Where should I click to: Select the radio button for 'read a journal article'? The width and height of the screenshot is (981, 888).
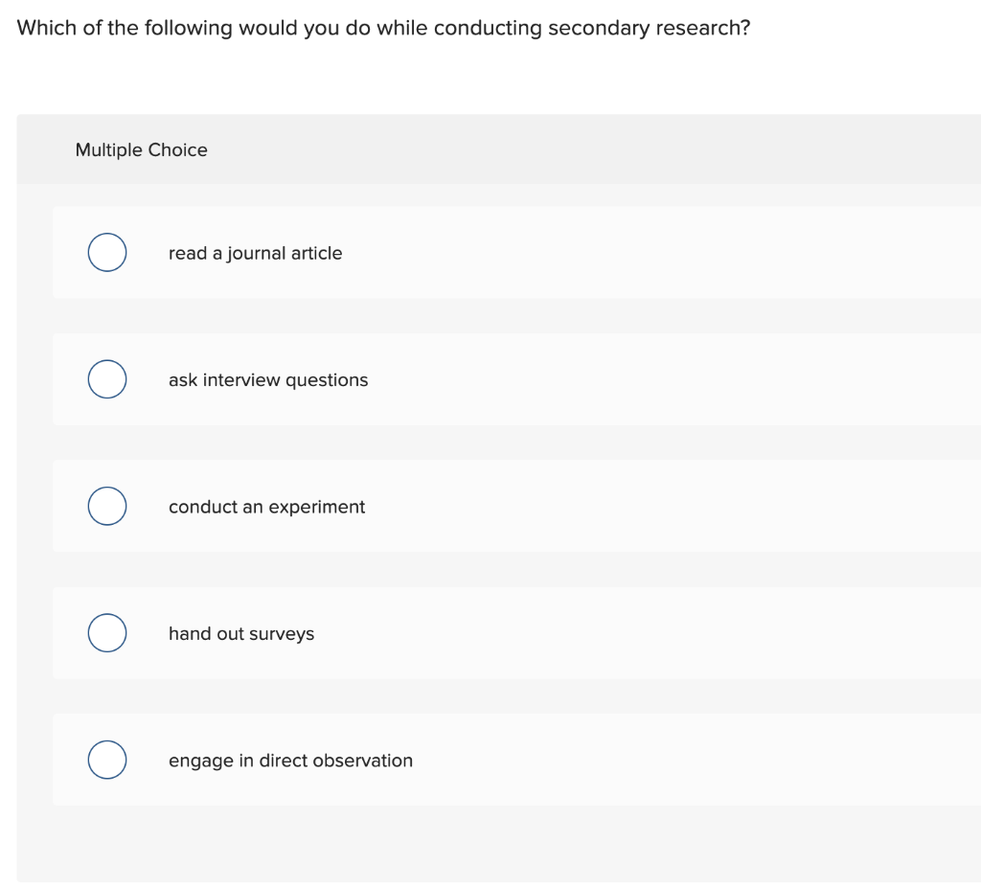[x=106, y=252]
